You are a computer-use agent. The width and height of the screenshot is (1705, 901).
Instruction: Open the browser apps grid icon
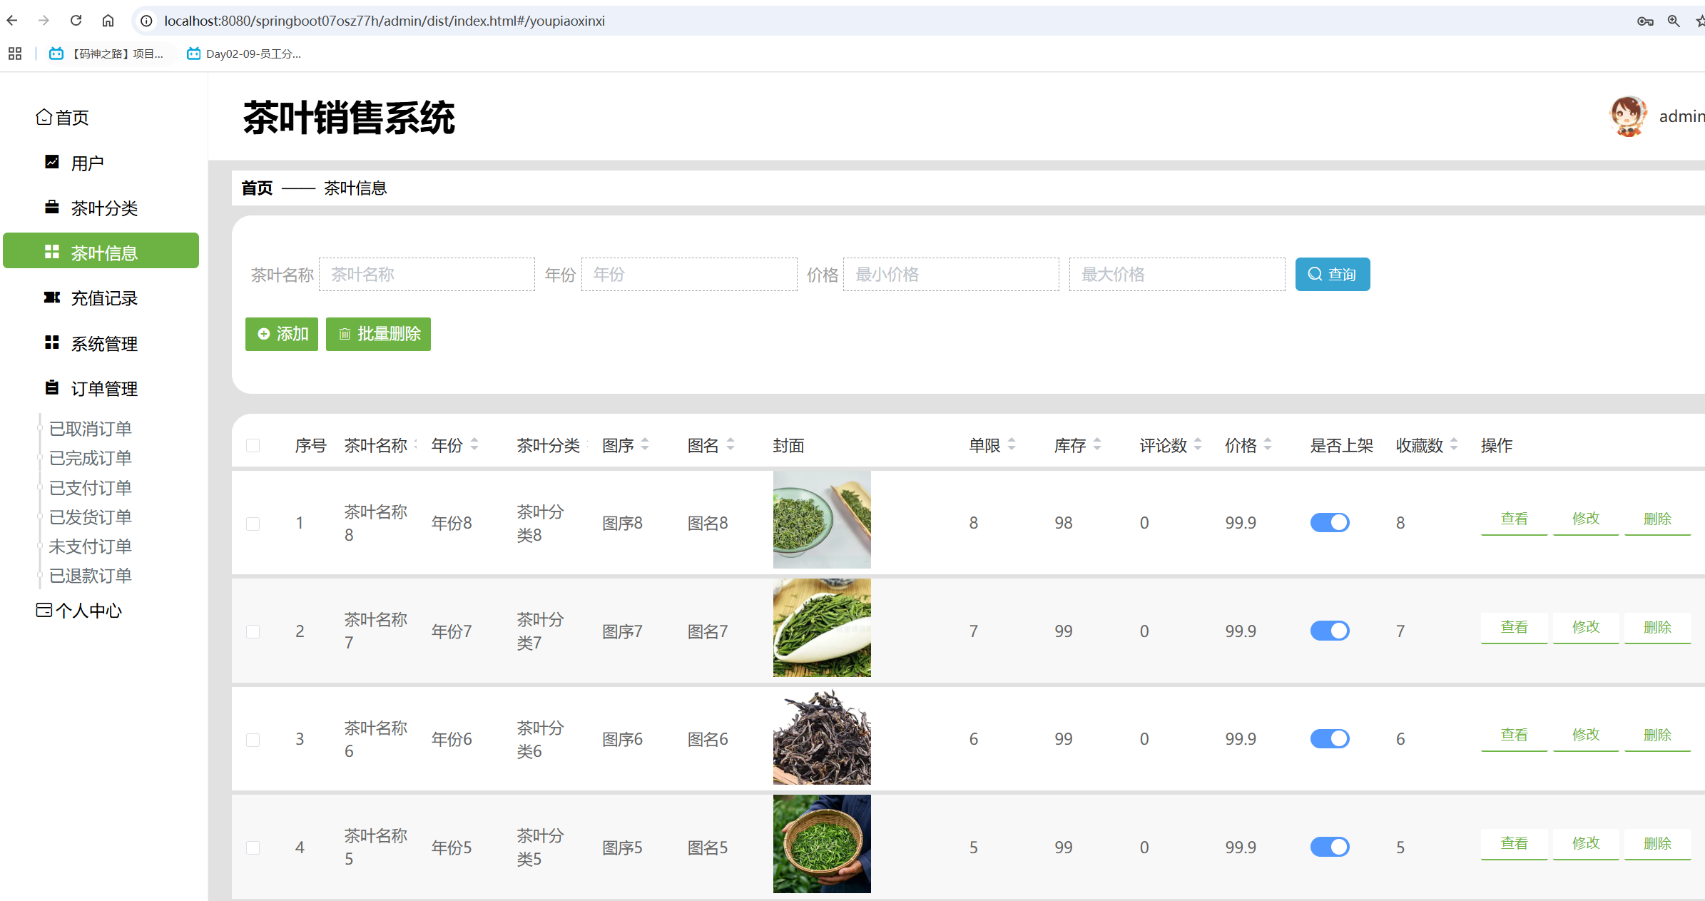coord(15,54)
